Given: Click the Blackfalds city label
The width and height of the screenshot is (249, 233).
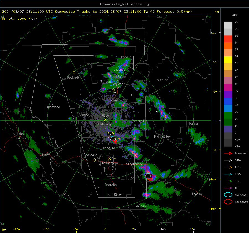Looking at the screenshot, I should click(x=118, y=77).
